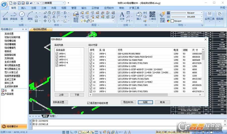Uncheck system 1WPB-1 in 系统列表
Screen dimensions: 227x134
(x=57, y=53)
